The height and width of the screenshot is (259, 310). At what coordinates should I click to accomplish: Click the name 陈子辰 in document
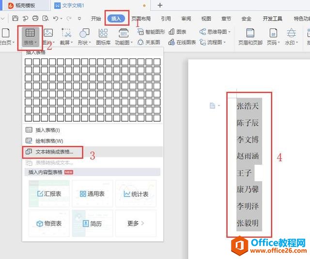(248, 123)
